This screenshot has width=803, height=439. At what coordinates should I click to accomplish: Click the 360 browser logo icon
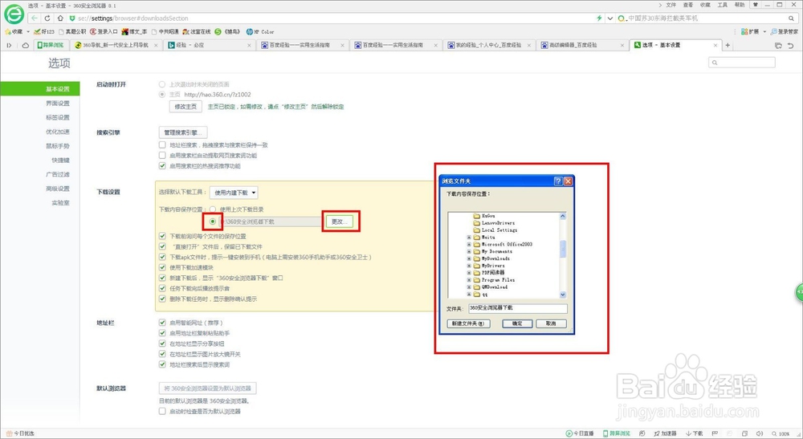(x=14, y=14)
